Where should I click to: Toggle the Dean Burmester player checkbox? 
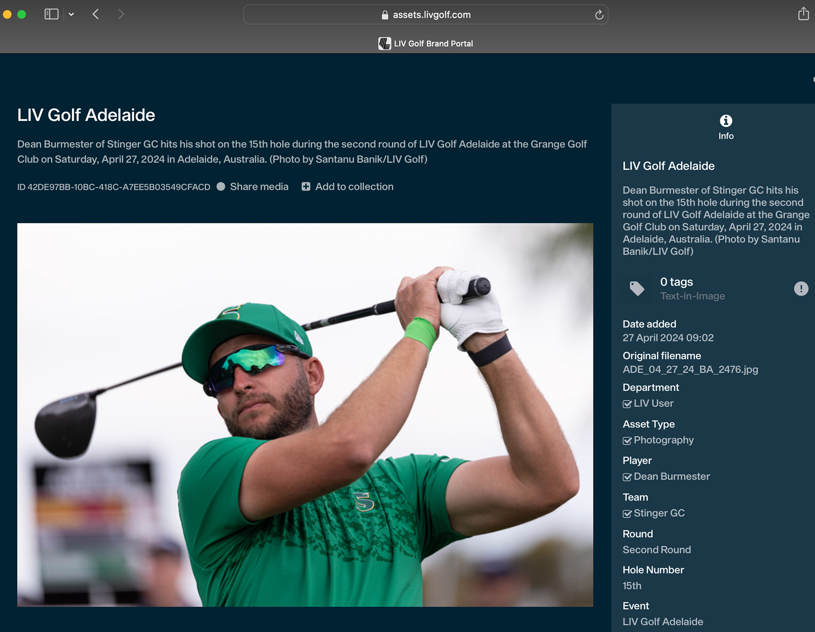[x=627, y=477]
